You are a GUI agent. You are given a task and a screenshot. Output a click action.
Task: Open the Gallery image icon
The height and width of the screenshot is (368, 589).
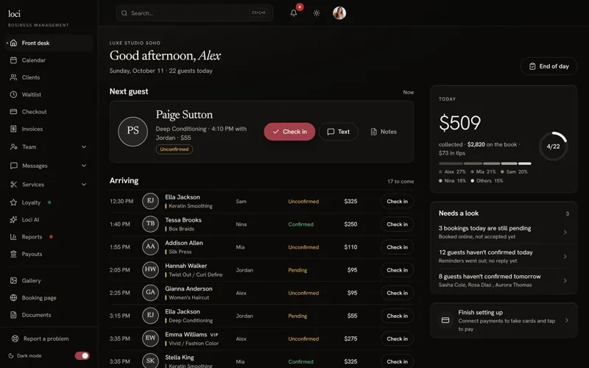coord(13,280)
